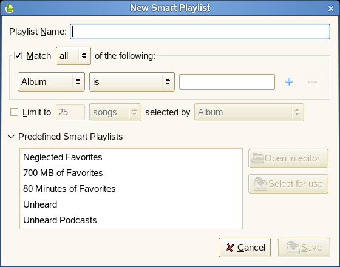Screen dimensions: 340x267
Task: Click the folder icon on Open in editor
Action: click(x=257, y=158)
